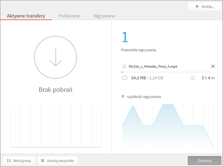Select MicSet_x_Molestia_Final_A.mp4 file name

pos(153,66)
